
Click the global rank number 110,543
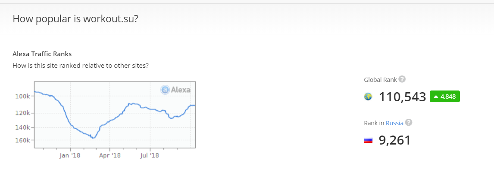click(x=402, y=97)
